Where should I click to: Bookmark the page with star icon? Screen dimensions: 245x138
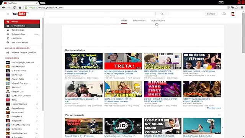coord(237,7)
